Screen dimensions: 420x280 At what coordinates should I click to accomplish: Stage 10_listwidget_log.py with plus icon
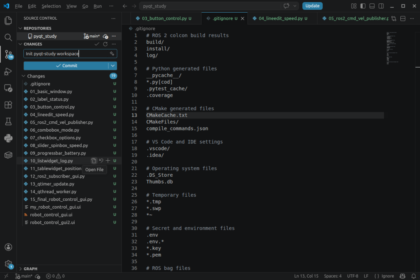click(108, 161)
